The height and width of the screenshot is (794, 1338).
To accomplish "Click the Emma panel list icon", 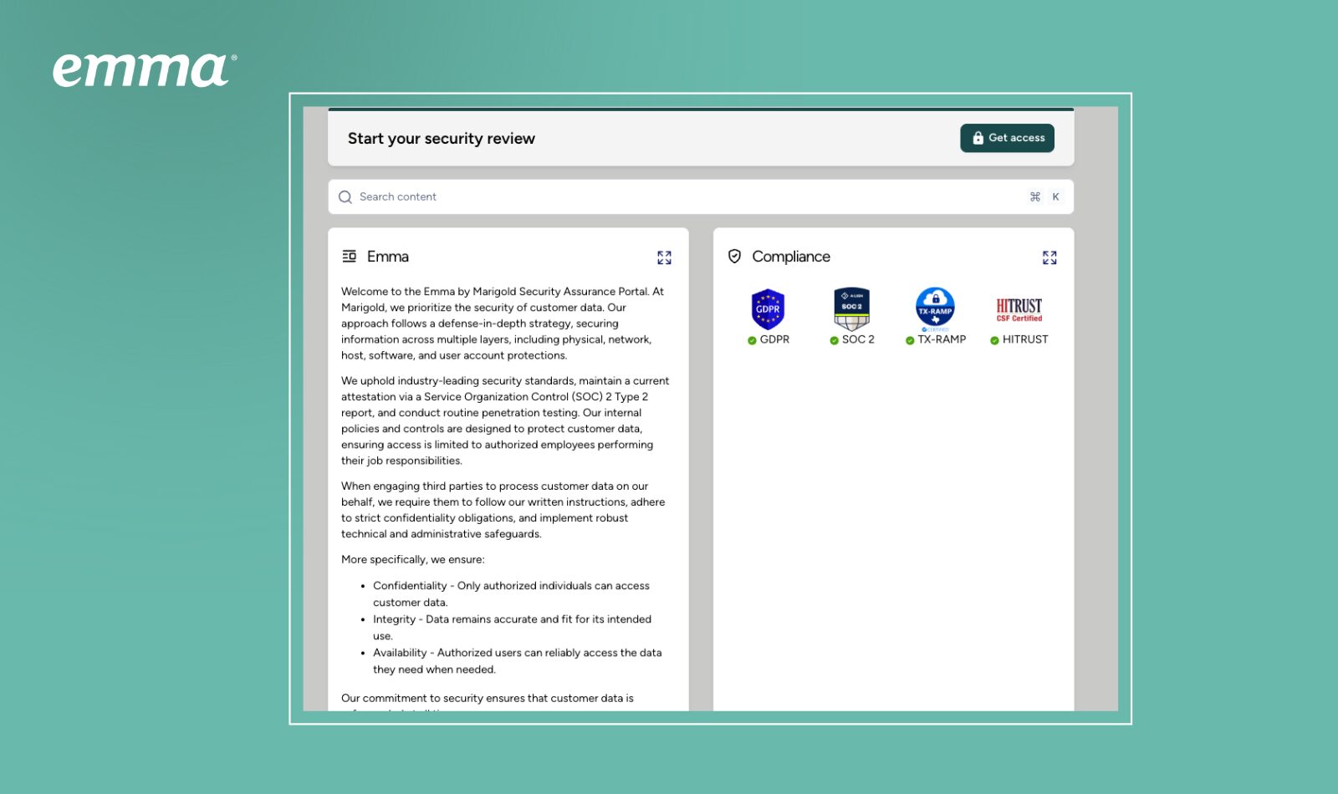I will [x=350, y=257].
